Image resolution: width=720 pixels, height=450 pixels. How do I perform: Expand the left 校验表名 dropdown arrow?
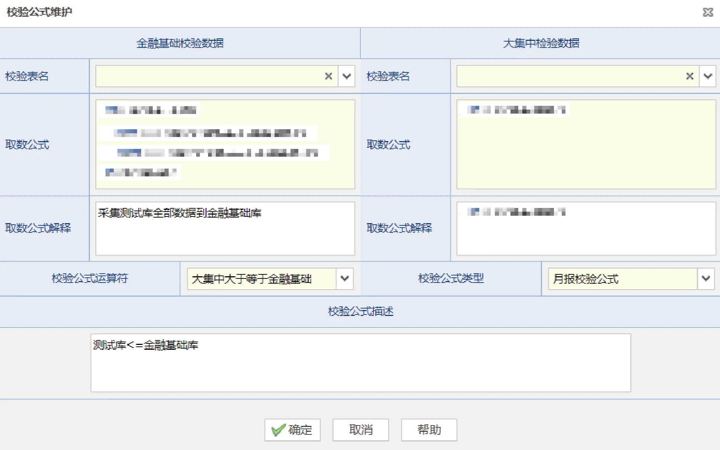tap(347, 76)
